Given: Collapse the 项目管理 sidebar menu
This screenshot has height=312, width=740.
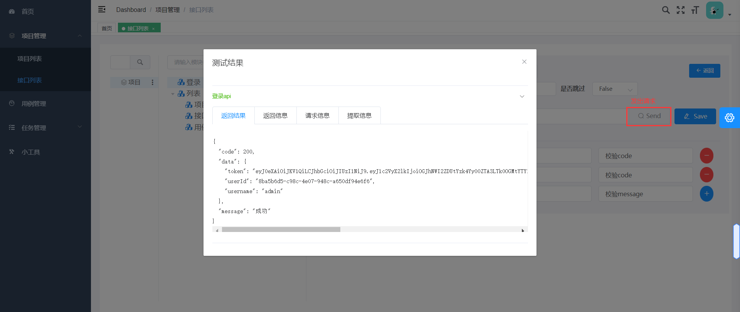Looking at the screenshot, I should coord(45,36).
